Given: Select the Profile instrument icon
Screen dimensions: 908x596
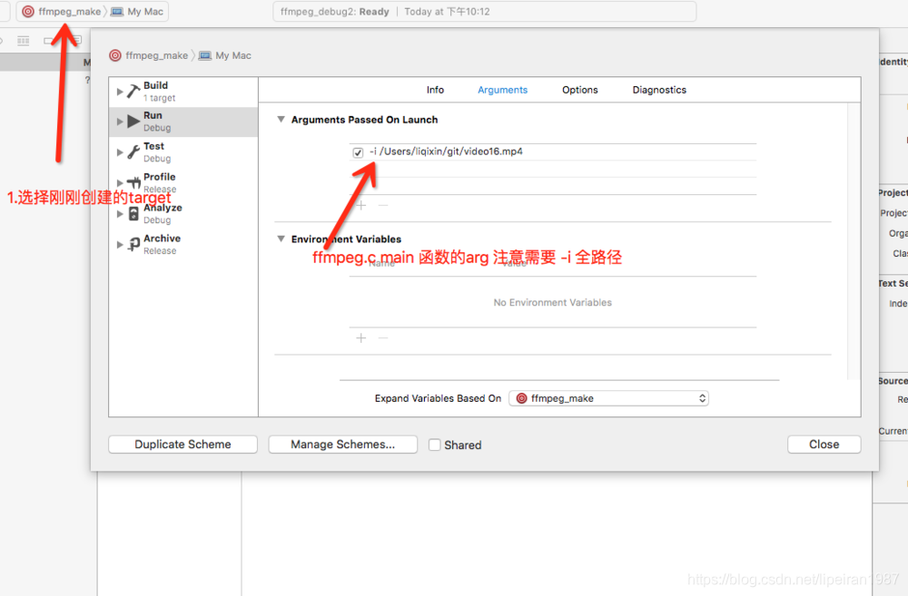Looking at the screenshot, I should (133, 183).
